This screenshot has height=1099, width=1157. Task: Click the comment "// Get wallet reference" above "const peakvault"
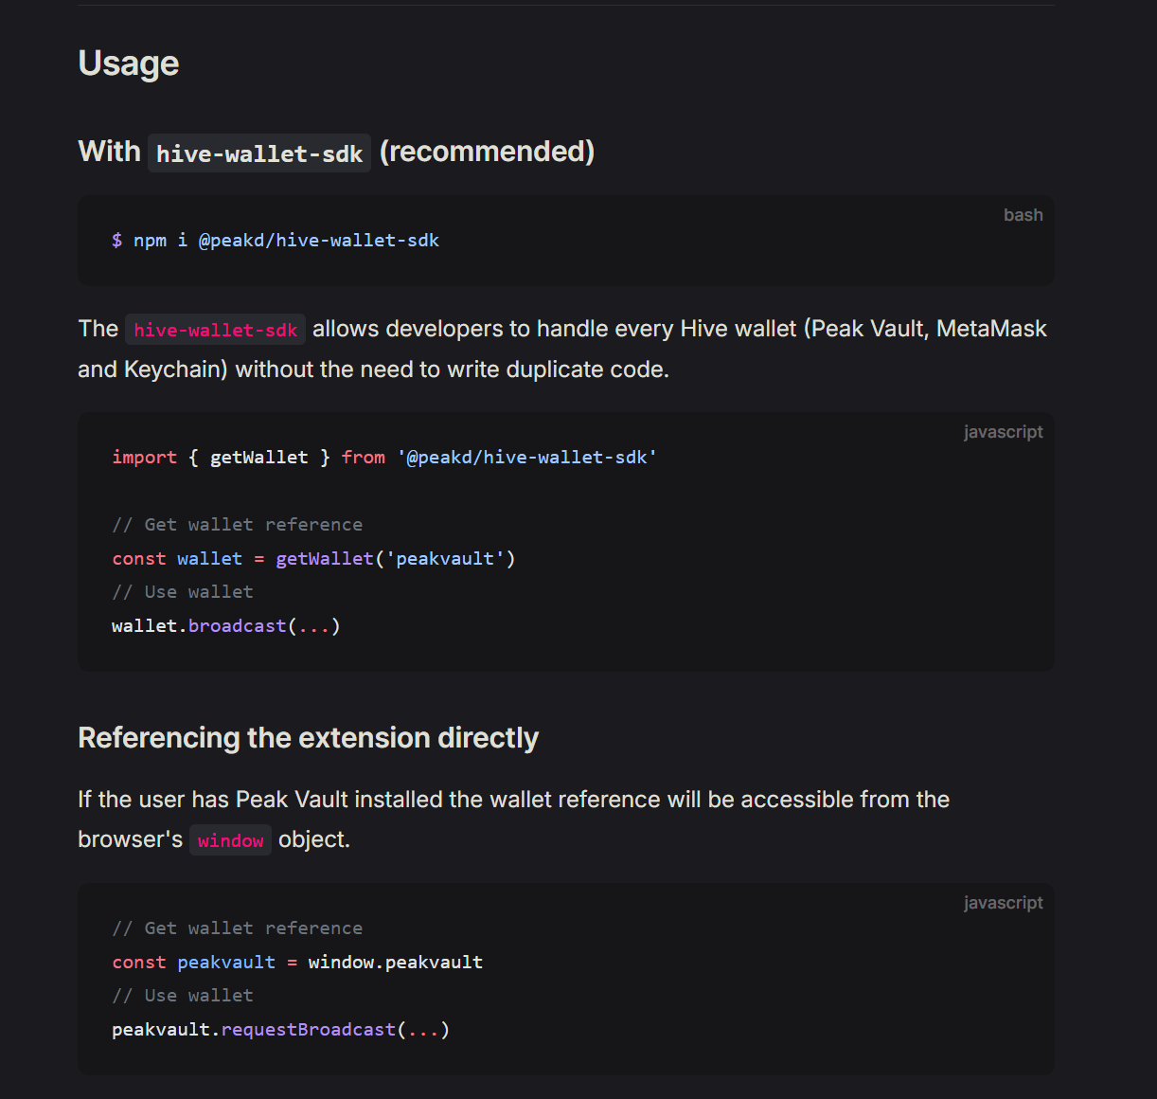[x=238, y=928]
